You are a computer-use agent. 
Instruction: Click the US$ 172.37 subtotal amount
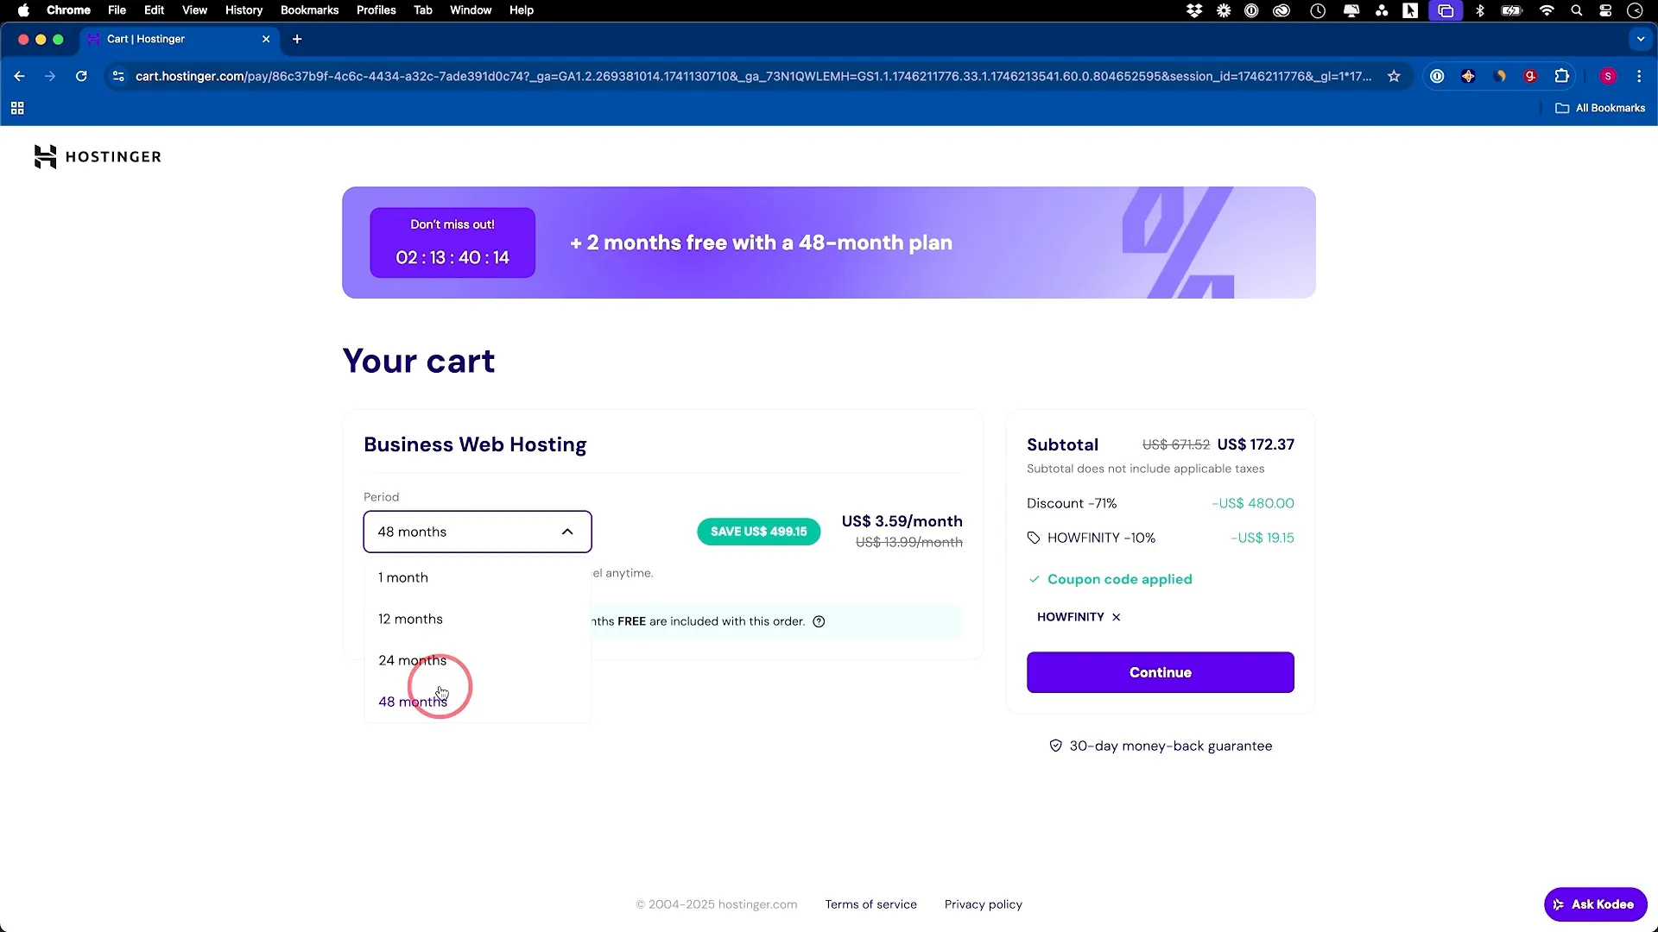1256,444
